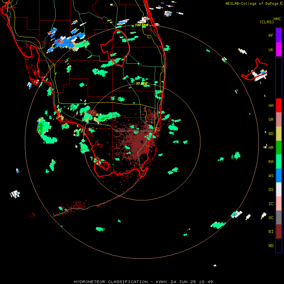Click the GR legend label
284x284 pixels.
(x=271, y=120)
